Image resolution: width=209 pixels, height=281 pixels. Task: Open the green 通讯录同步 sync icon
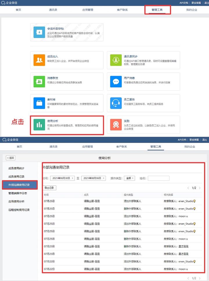116,60
